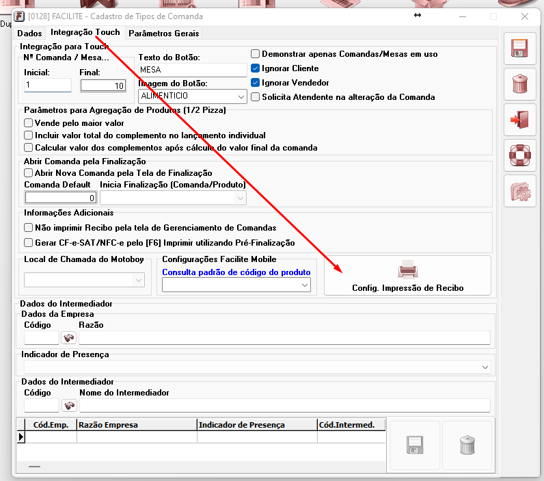Image resolution: width=544 pixels, height=481 pixels.
Task: Click the Texto do Botão field with MESA
Action: coord(193,70)
